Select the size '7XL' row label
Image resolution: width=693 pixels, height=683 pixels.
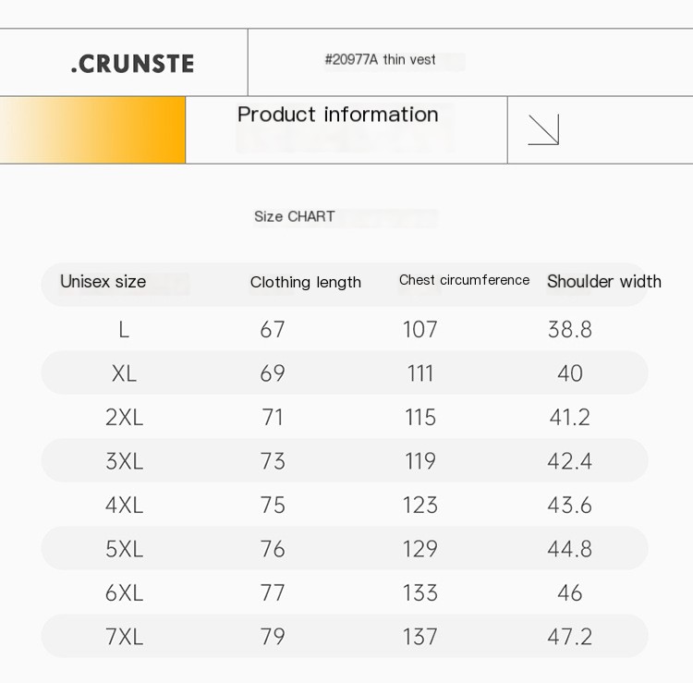(x=124, y=637)
